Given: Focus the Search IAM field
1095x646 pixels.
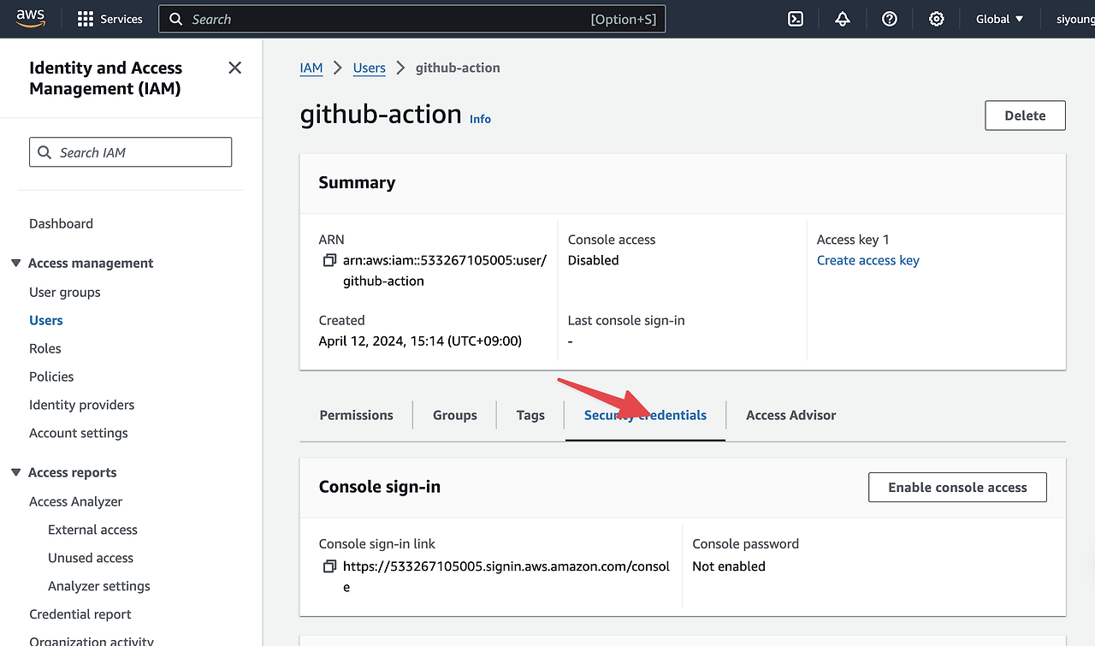Looking at the screenshot, I should [130, 152].
